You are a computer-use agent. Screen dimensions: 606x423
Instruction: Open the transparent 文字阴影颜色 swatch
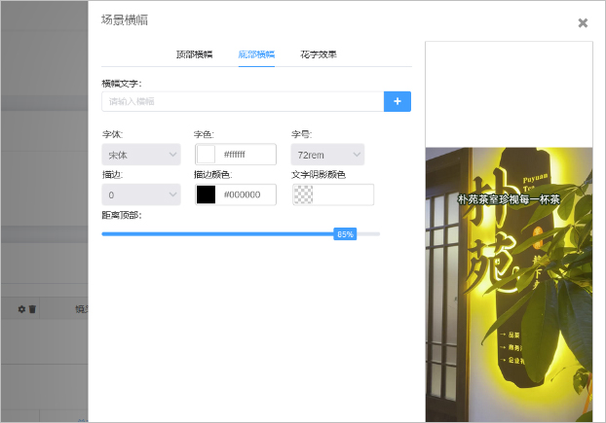[303, 194]
